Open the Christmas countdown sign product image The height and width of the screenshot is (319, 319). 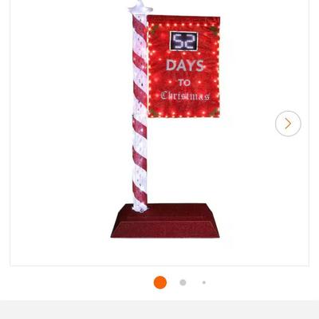[165, 120]
